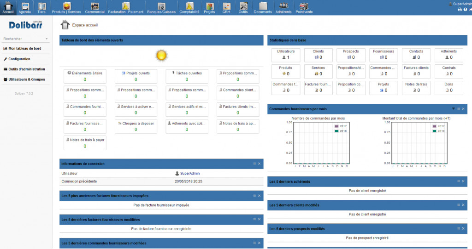Open Contrats statistics box

(449, 71)
